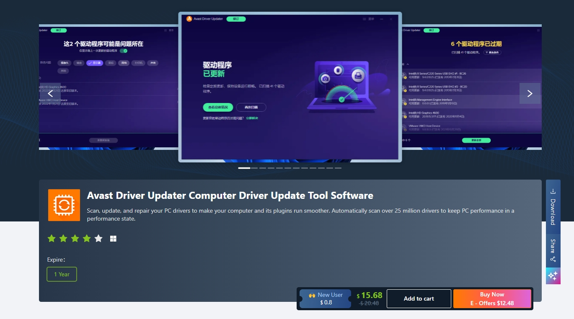The width and height of the screenshot is (574, 319).
Task: Go to the previous screenshot with left arrow
Action: [x=51, y=93]
